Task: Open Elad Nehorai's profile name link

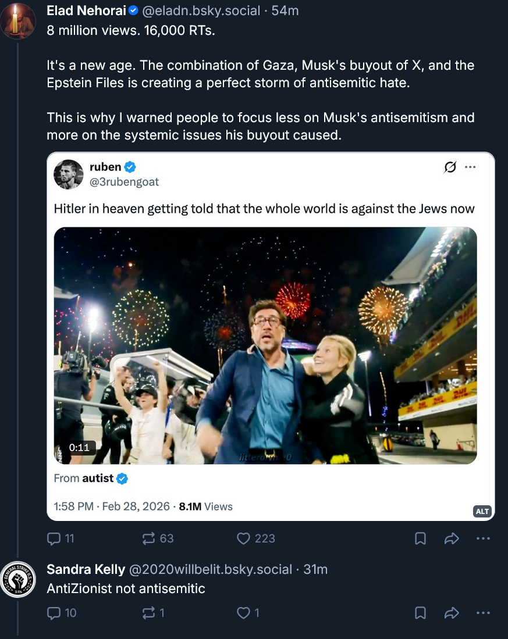Action: (84, 10)
